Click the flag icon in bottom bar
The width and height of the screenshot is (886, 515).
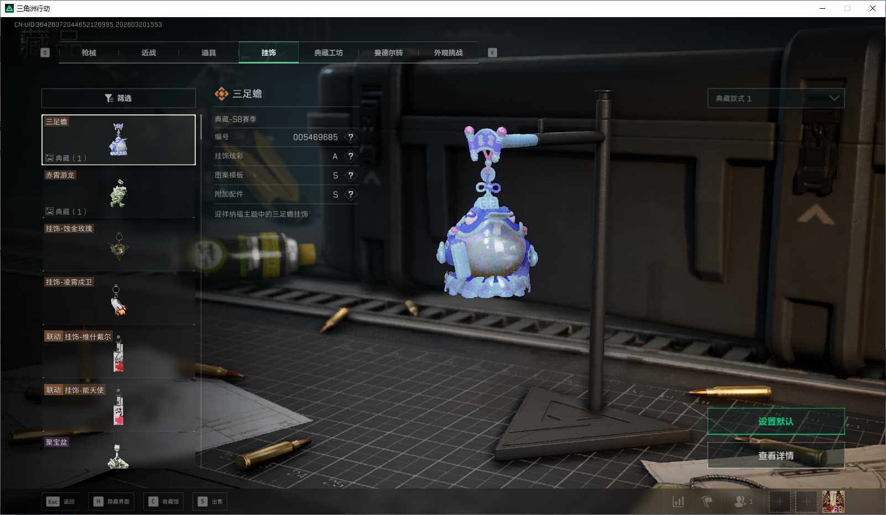point(707,502)
